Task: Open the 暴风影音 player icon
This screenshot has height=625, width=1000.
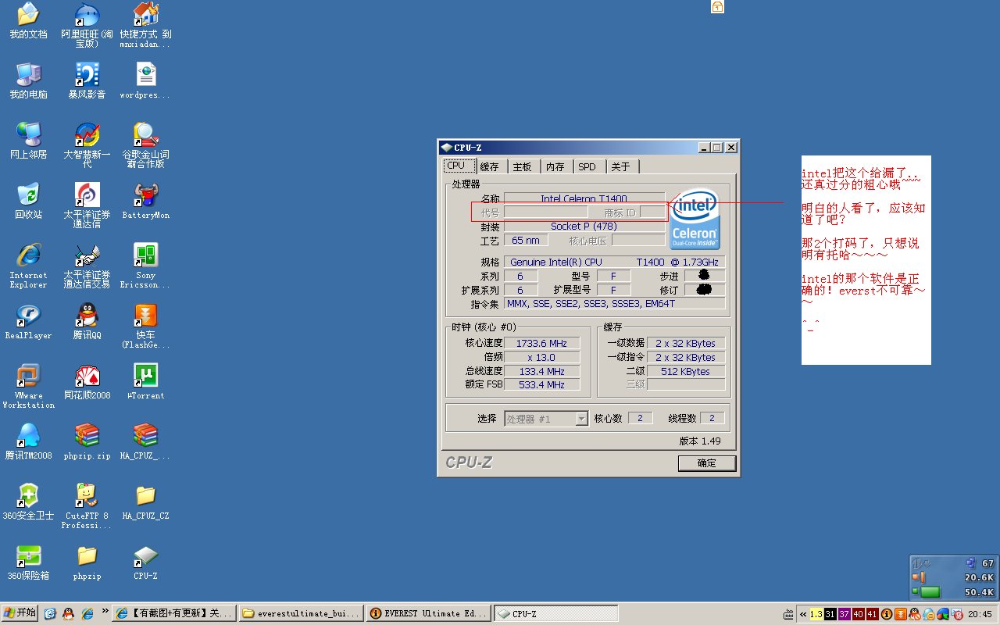Action: coord(87,75)
